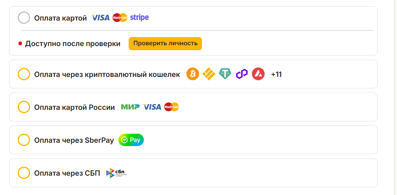Select the disabled card payment radio button

[24, 18]
